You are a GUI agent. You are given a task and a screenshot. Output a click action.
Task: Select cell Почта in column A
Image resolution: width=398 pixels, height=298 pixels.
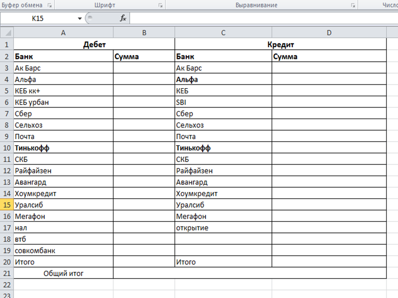pos(63,136)
